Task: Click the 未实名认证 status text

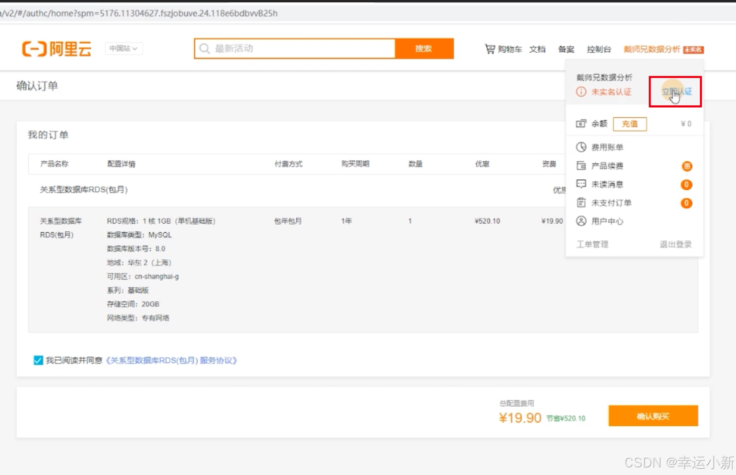Action: 611,92
